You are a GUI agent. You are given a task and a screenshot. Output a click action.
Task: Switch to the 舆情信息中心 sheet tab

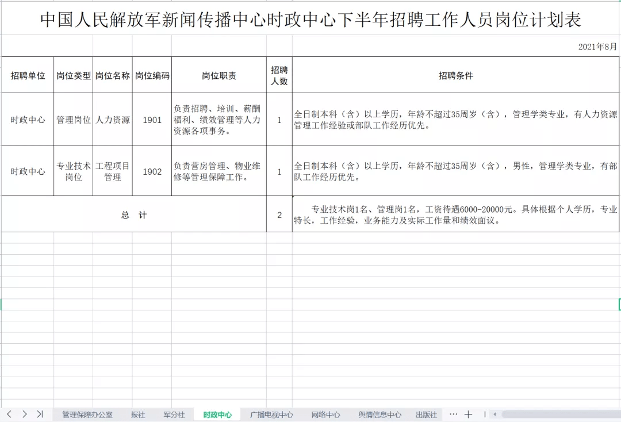pyautogui.click(x=380, y=415)
